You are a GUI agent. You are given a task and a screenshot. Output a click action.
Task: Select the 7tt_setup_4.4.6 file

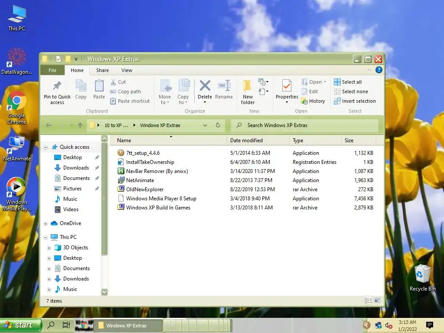[x=143, y=153]
